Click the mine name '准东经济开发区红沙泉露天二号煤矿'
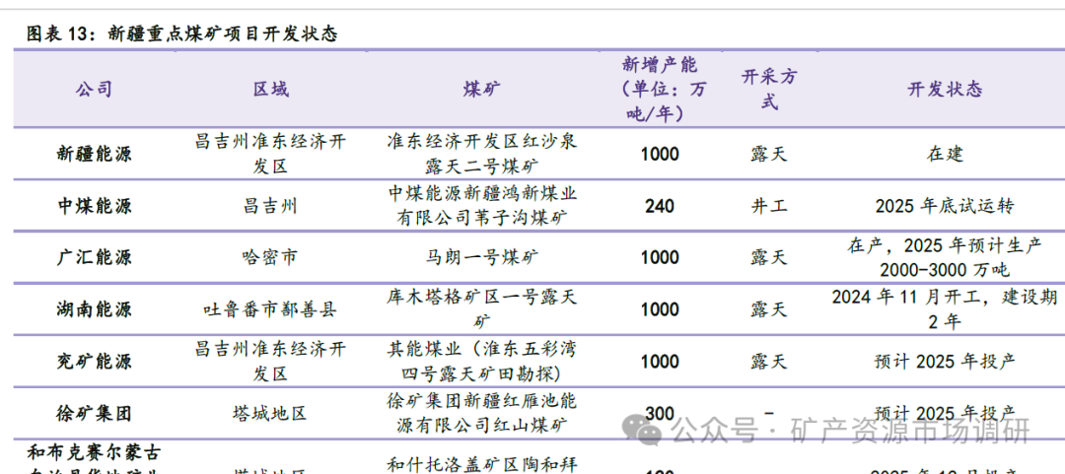The height and width of the screenshot is (474, 1065). 481,154
